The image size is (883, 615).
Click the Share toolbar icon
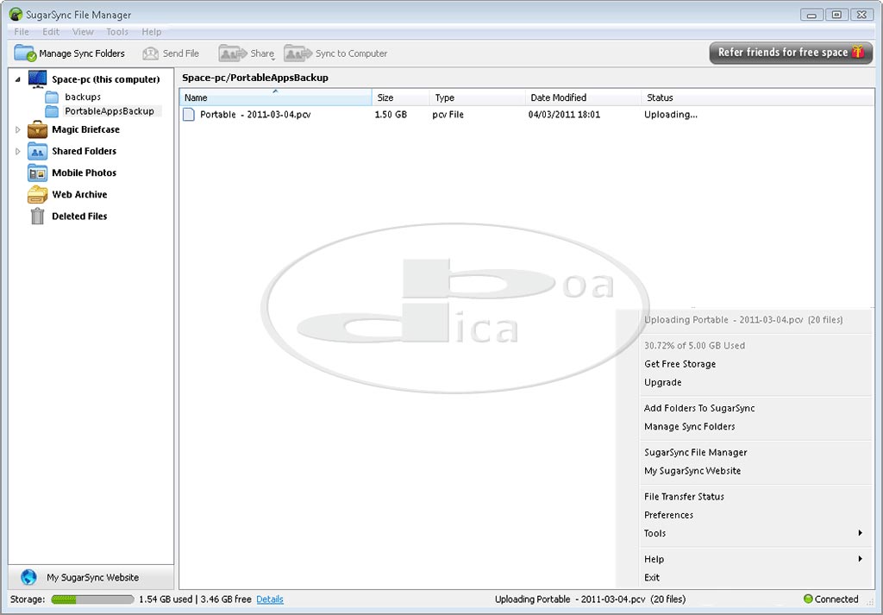click(233, 53)
